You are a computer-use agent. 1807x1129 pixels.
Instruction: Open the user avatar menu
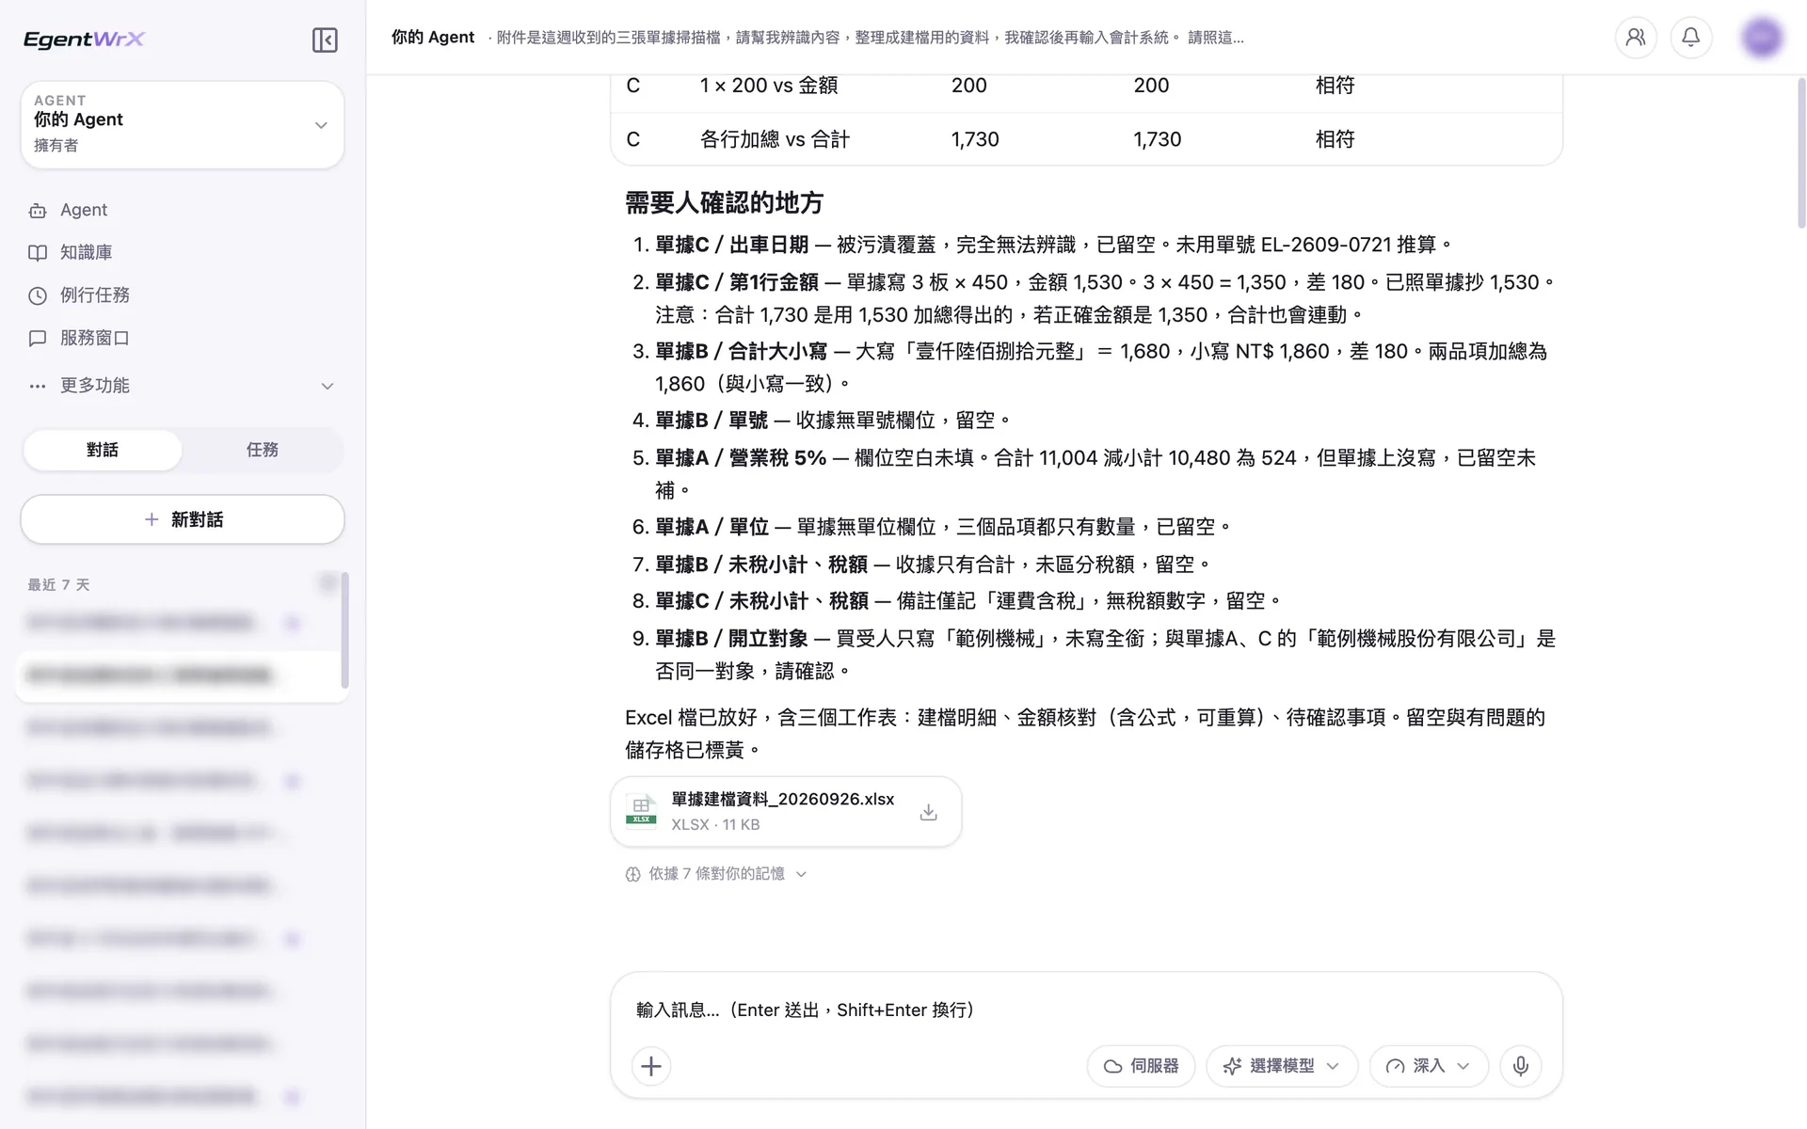[x=1762, y=38]
